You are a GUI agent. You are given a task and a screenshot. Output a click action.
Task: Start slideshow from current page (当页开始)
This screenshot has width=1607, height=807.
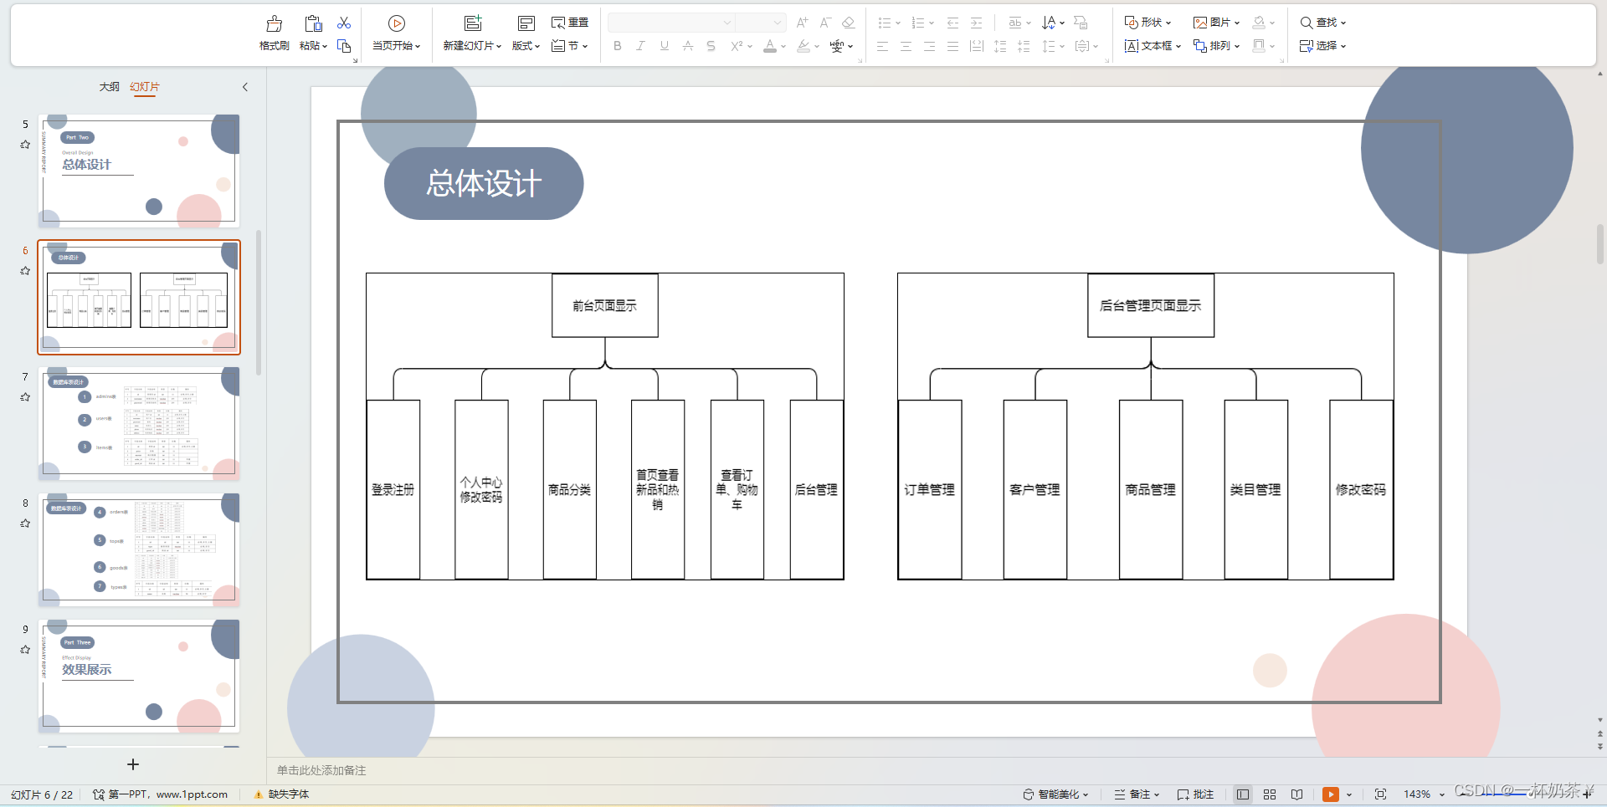click(x=397, y=23)
